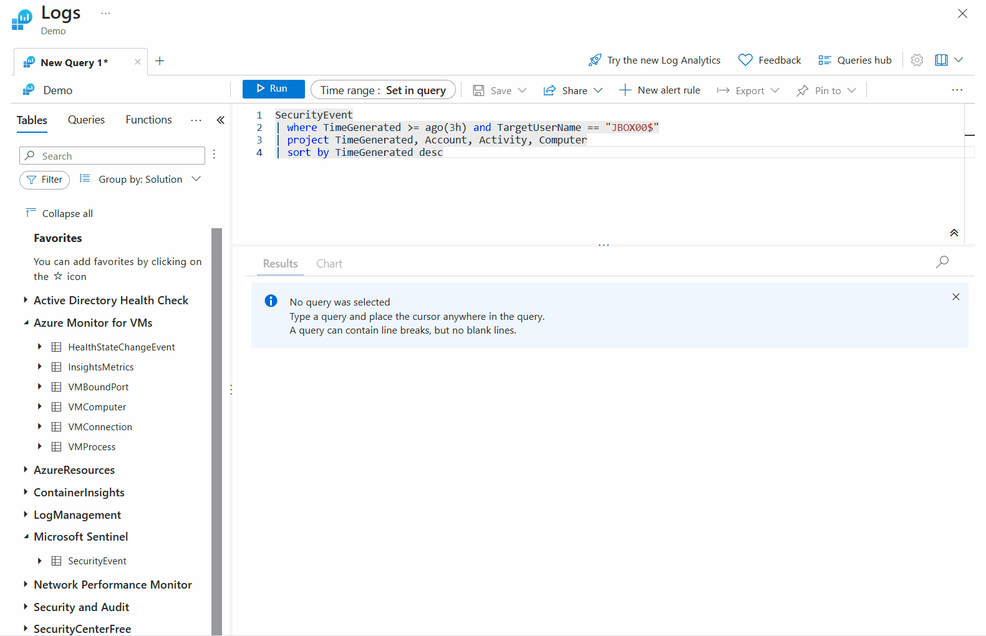Screen dimensions: 986x636
Task: Switch to the Queries tab
Action: (86, 120)
